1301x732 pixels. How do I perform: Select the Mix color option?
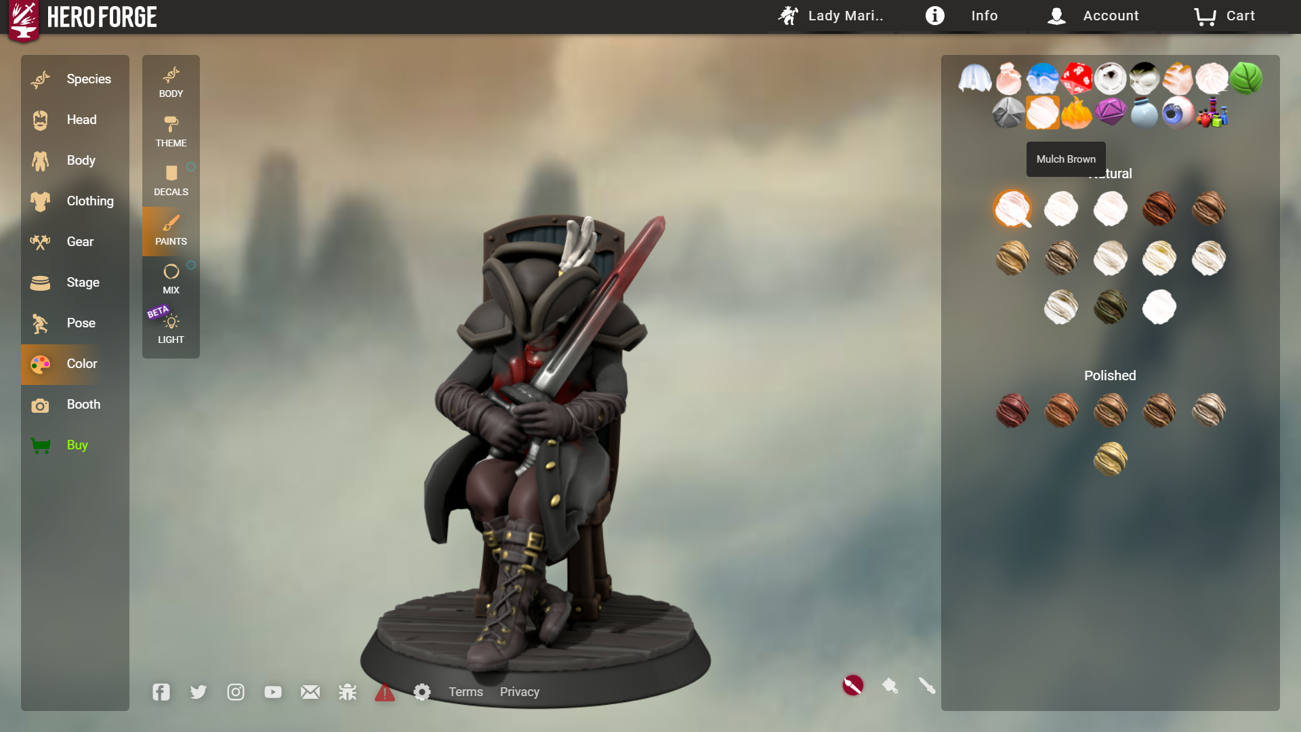coord(171,280)
